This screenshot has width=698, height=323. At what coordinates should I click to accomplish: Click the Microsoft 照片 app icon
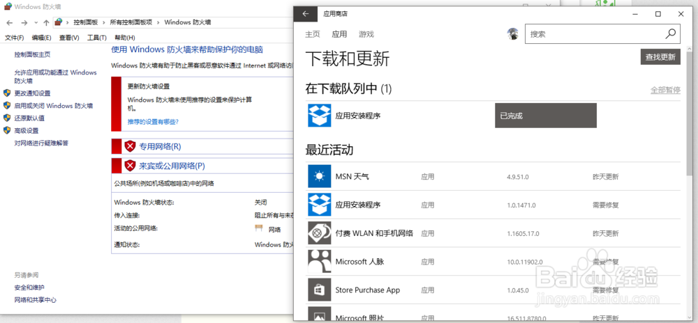320,314
